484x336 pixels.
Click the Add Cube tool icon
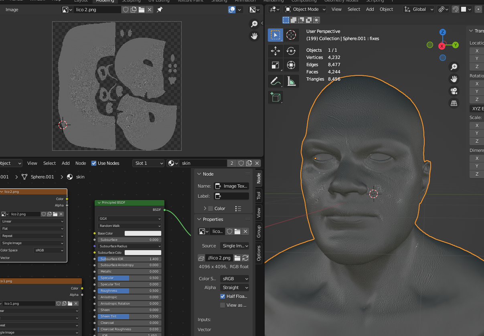[275, 97]
